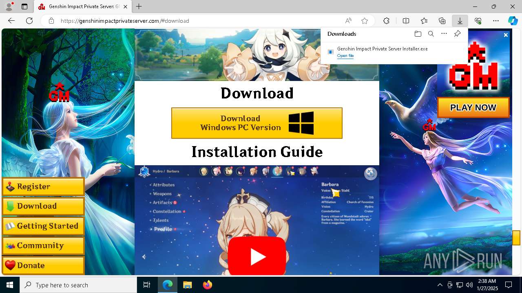Open Task View on taskbar
522x293 pixels.
[147, 285]
